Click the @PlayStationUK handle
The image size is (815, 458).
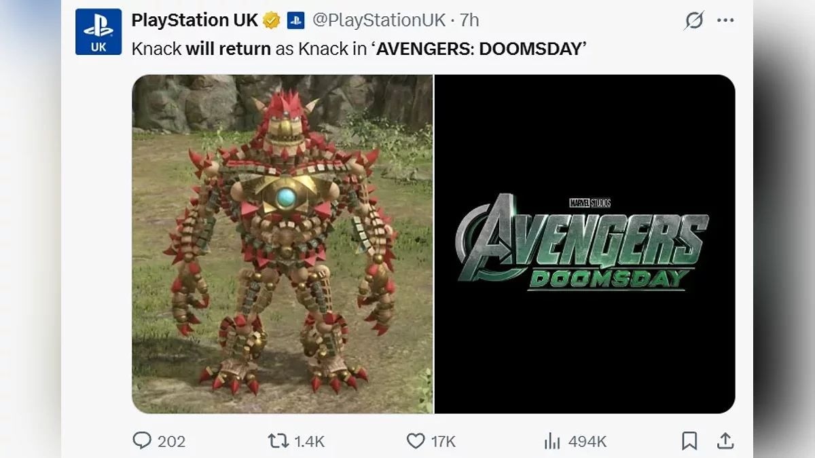(379, 20)
